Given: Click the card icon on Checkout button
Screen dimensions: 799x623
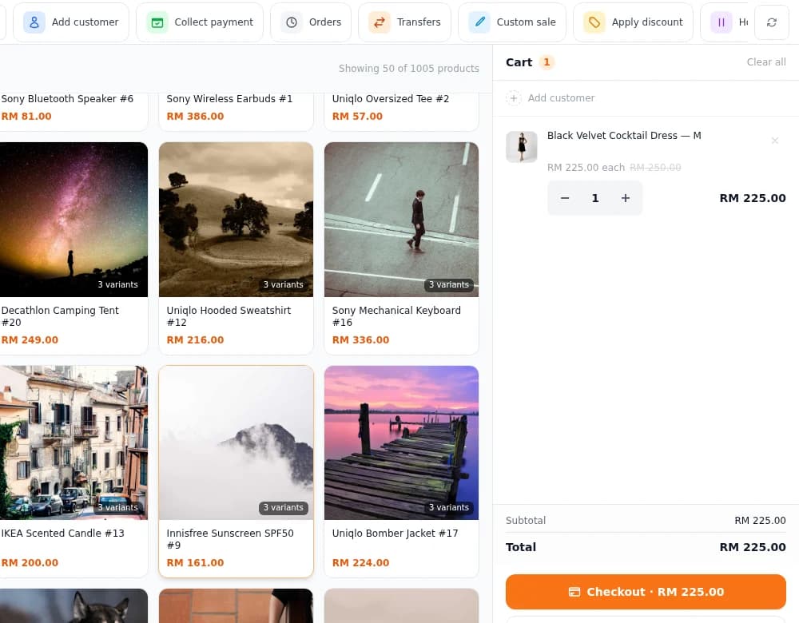Looking at the screenshot, I should point(574,592).
